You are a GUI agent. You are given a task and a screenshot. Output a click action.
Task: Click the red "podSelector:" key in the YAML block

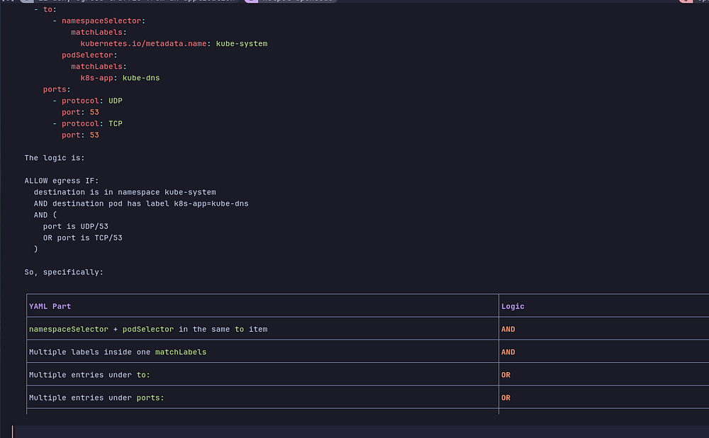pyautogui.click(x=89, y=55)
